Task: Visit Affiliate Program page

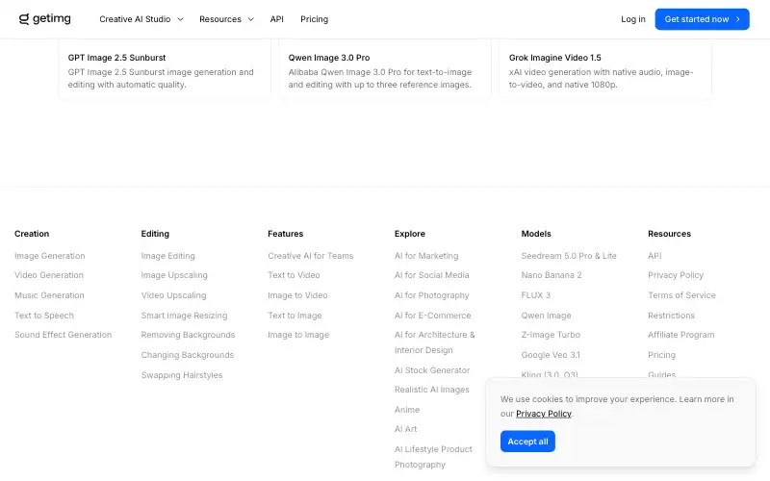Action: (681, 335)
